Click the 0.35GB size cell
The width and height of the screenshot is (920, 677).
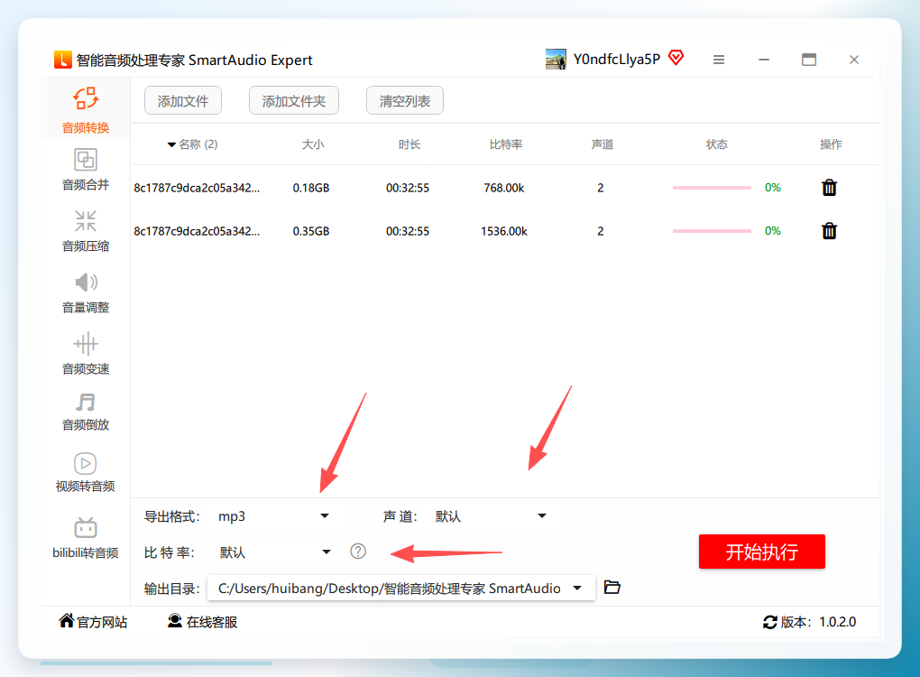(311, 231)
